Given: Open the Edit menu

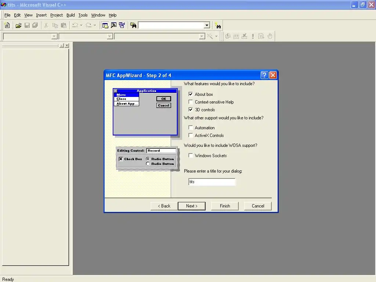Looking at the screenshot, I should (17, 15).
